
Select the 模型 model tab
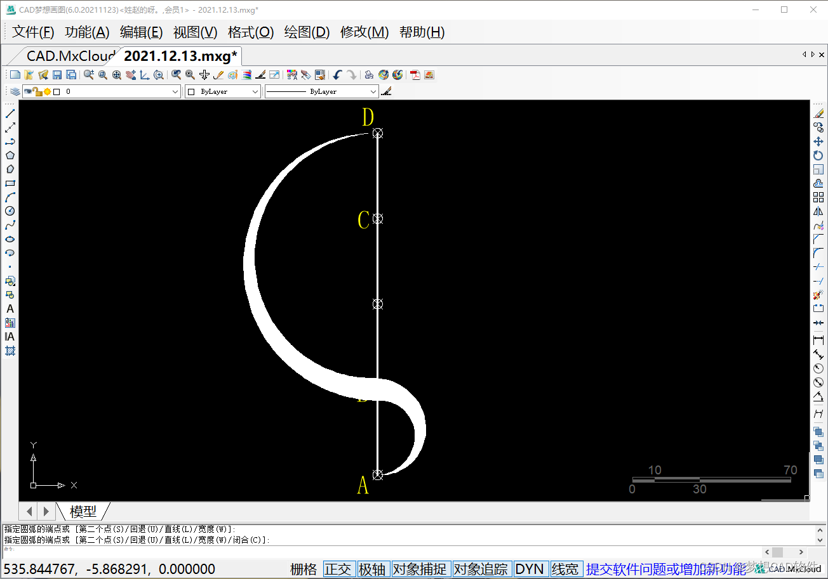(x=83, y=511)
